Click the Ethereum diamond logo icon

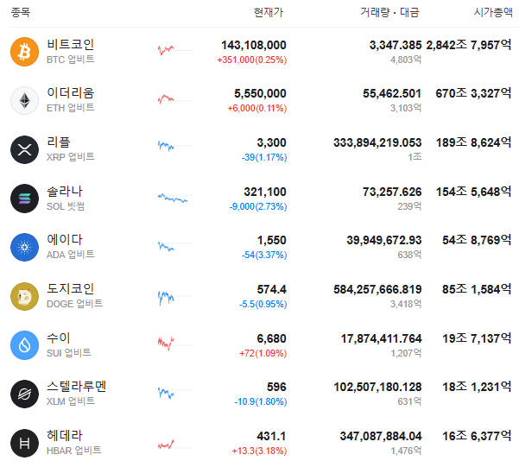(24, 101)
